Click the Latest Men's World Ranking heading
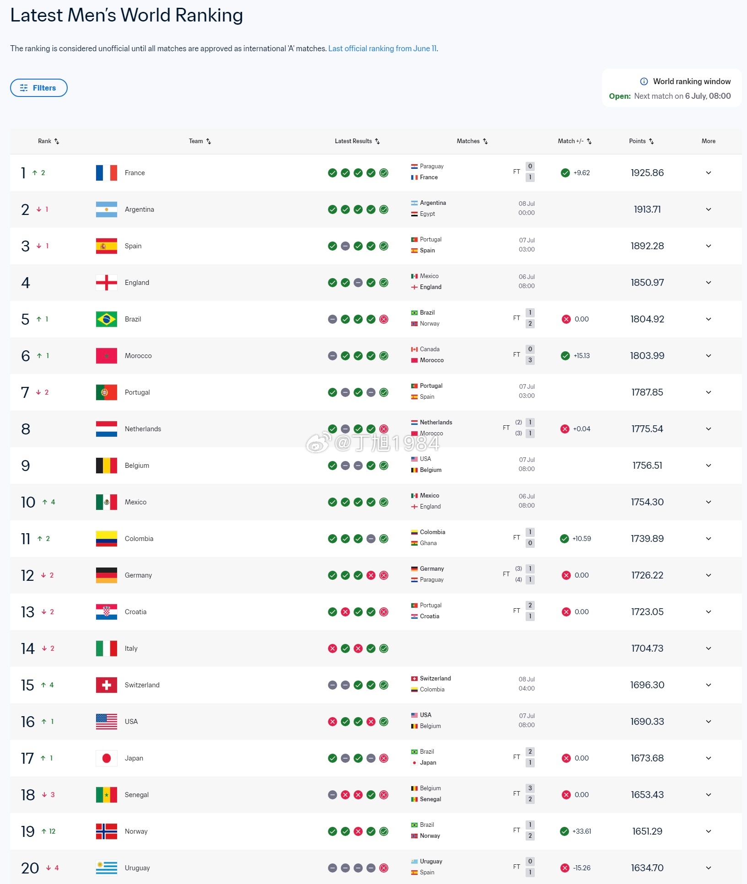The image size is (747, 884). pos(127,16)
